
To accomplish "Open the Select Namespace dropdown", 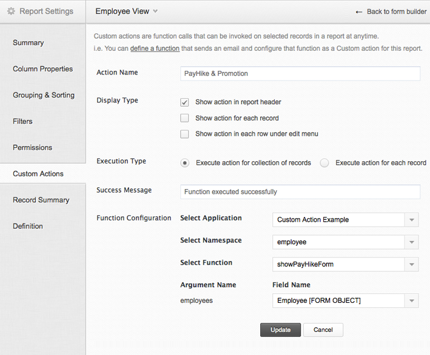I will [411, 242].
